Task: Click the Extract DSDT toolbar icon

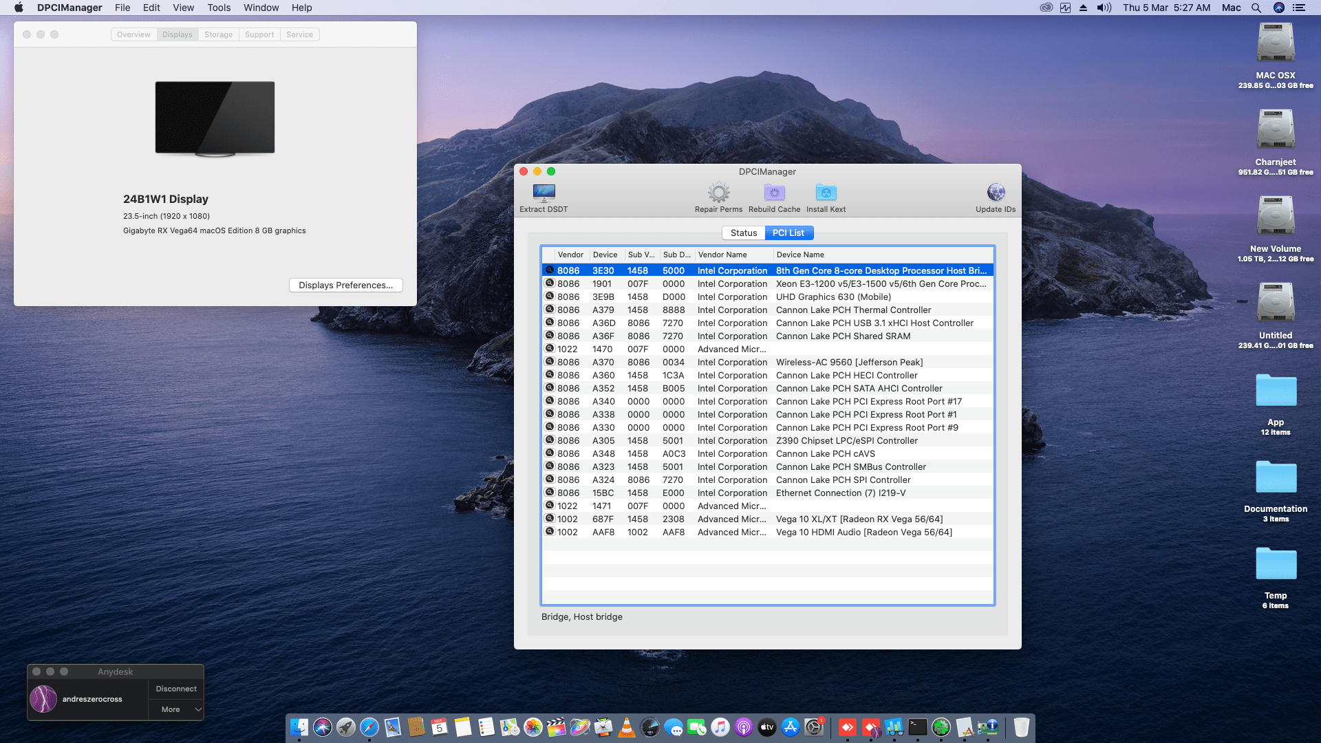Action: 544,193
